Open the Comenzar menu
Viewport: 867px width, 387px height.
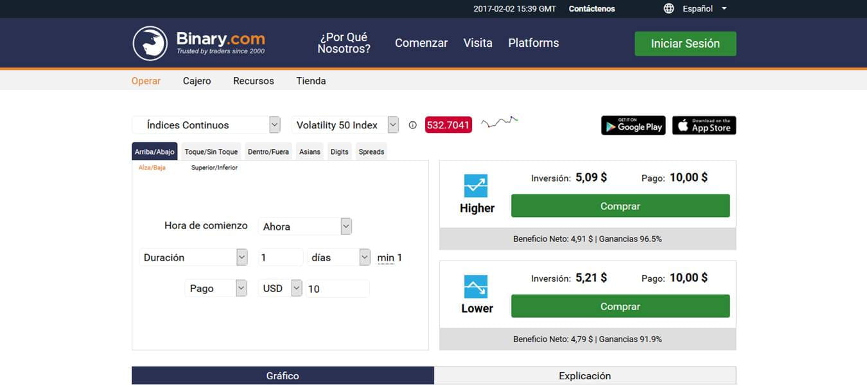point(421,43)
